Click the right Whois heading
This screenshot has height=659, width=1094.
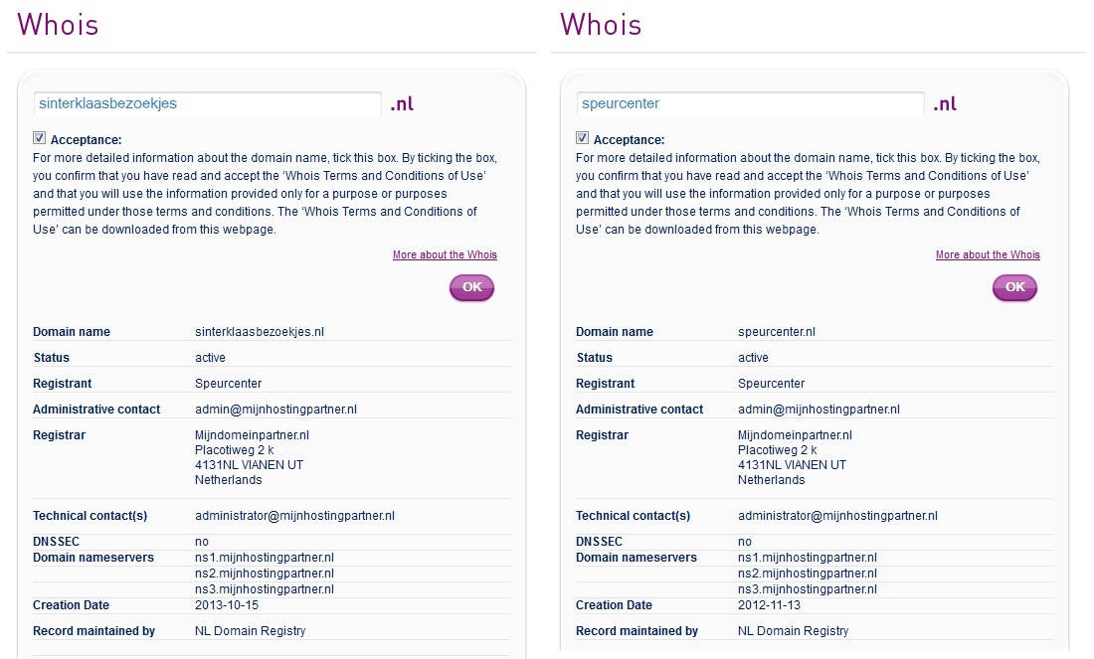(601, 25)
